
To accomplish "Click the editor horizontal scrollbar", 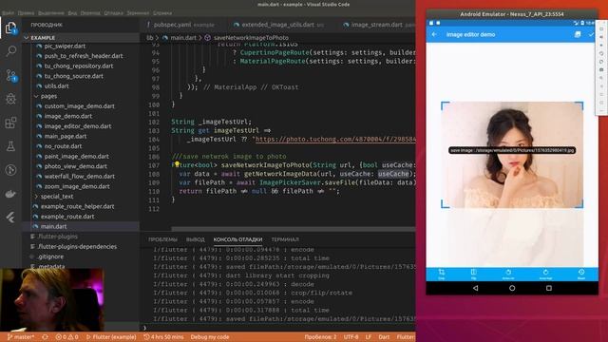I will (294, 230).
